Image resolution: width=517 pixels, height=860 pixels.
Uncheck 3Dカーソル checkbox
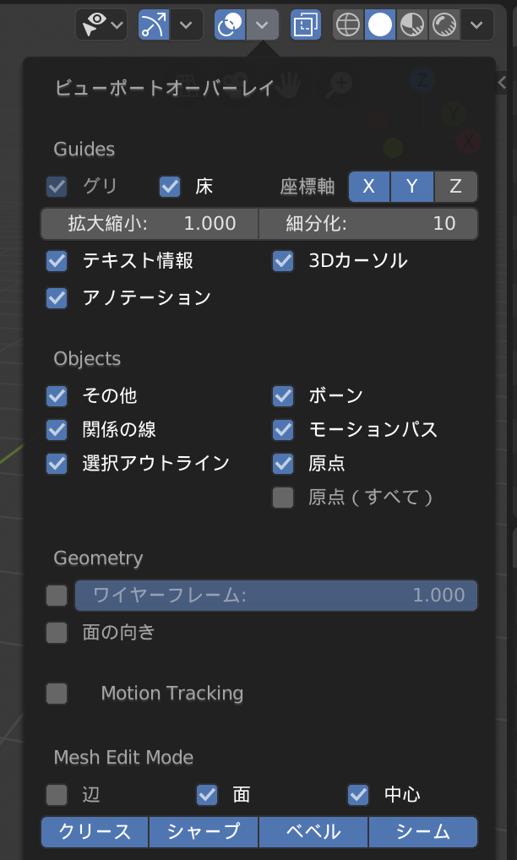coord(283,261)
